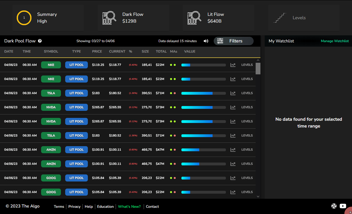Click the round red corner widget button
Screen dimensions: 352x214
click(349, 211)
